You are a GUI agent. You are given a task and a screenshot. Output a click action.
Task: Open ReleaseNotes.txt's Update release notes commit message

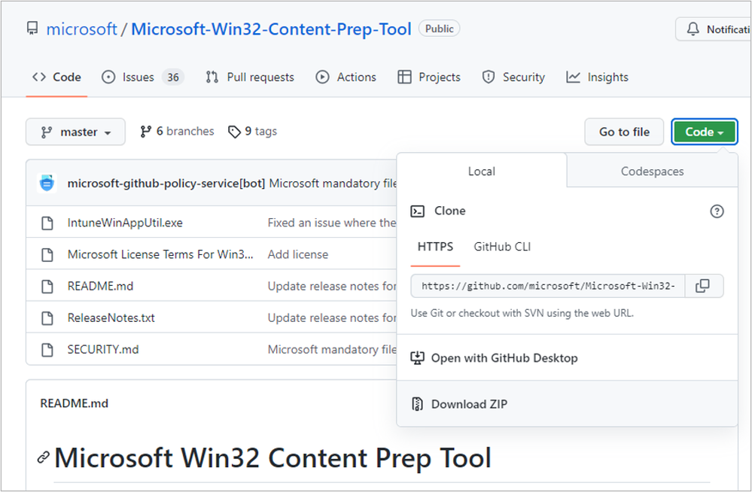[331, 318]
